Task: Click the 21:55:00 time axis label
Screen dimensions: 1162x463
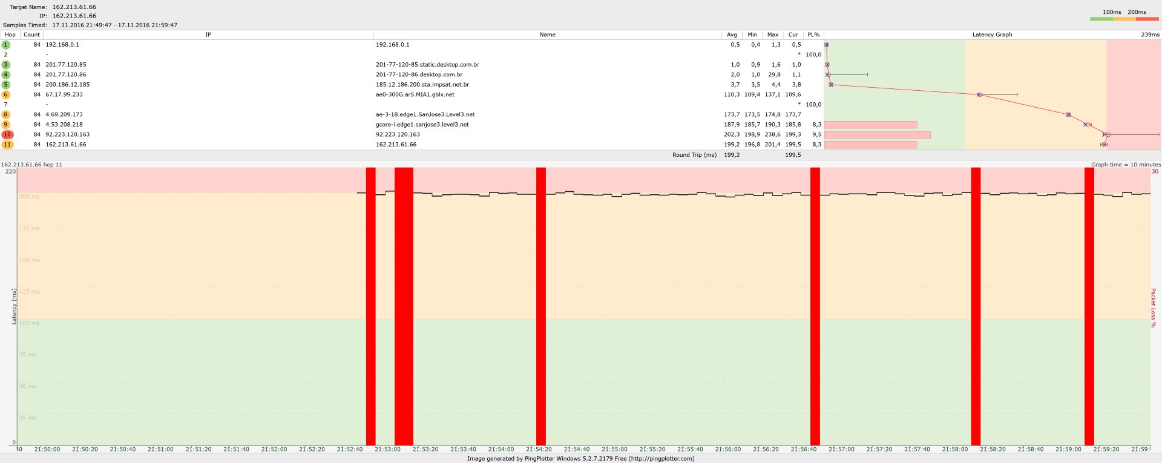Action: [614, 450]
